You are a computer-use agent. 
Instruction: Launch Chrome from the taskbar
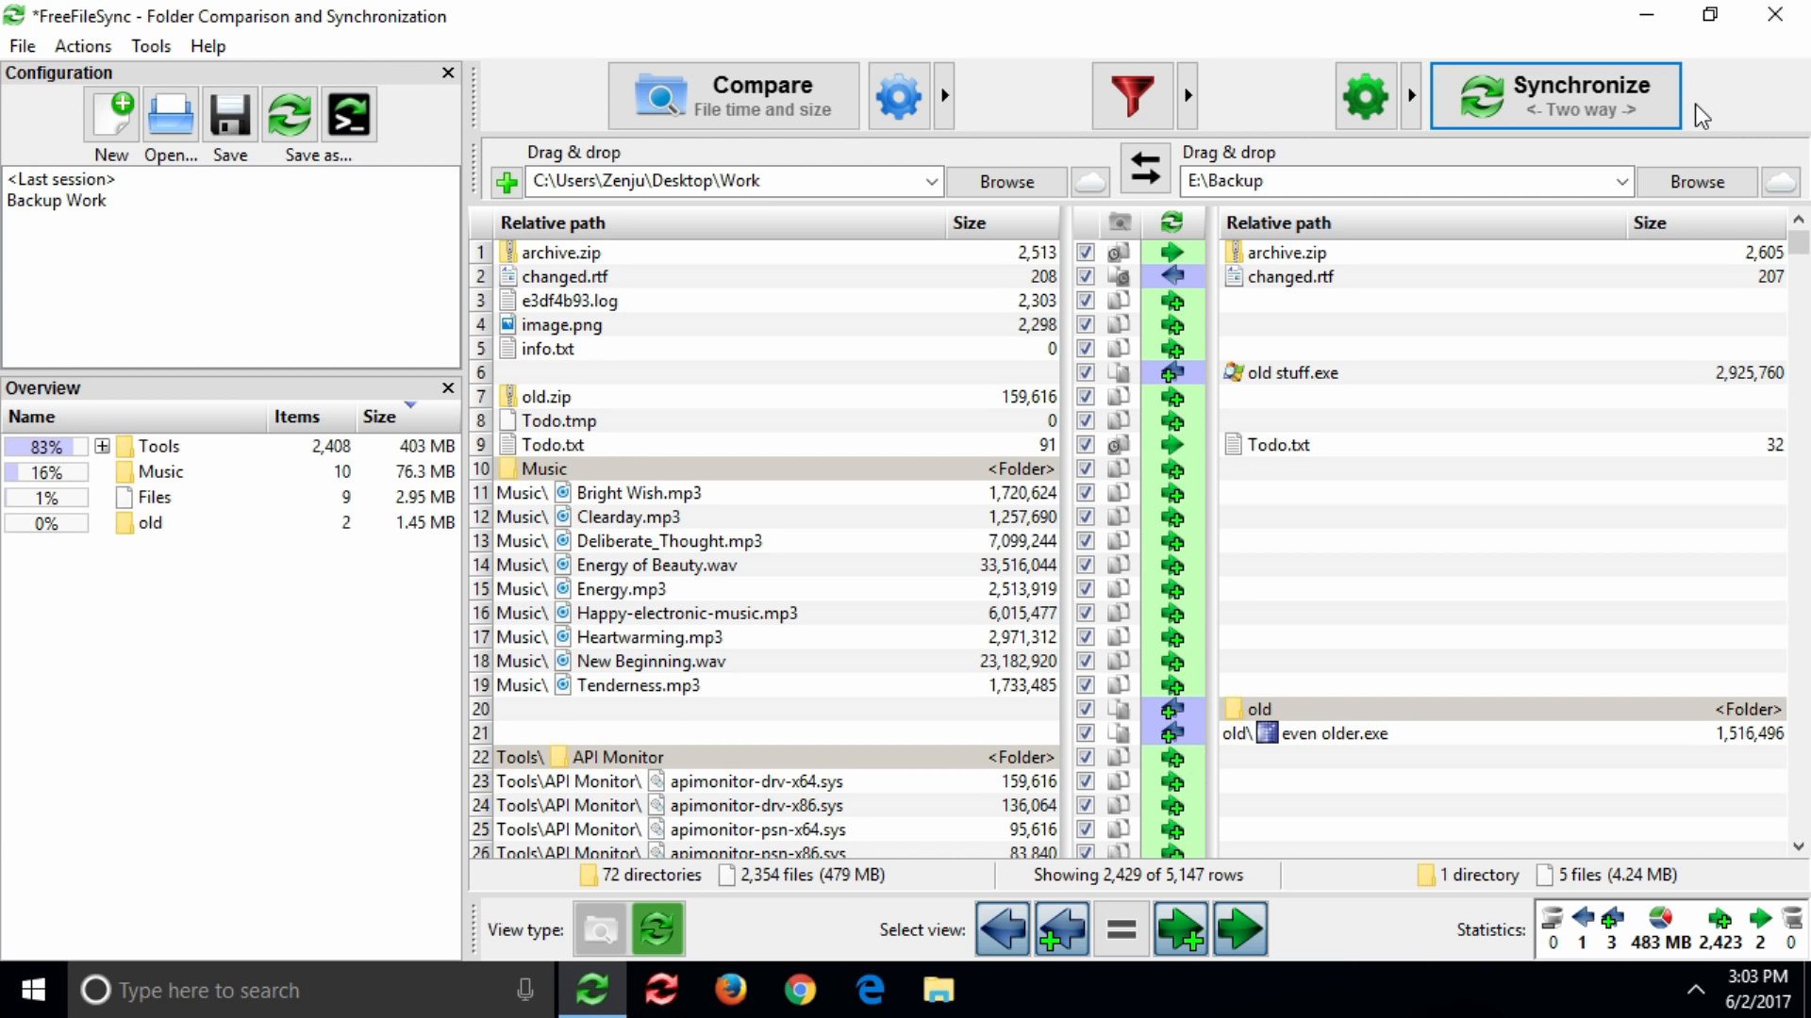click(800, 990)
